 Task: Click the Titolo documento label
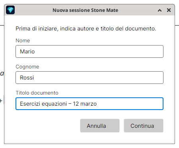tap(37, 93)
